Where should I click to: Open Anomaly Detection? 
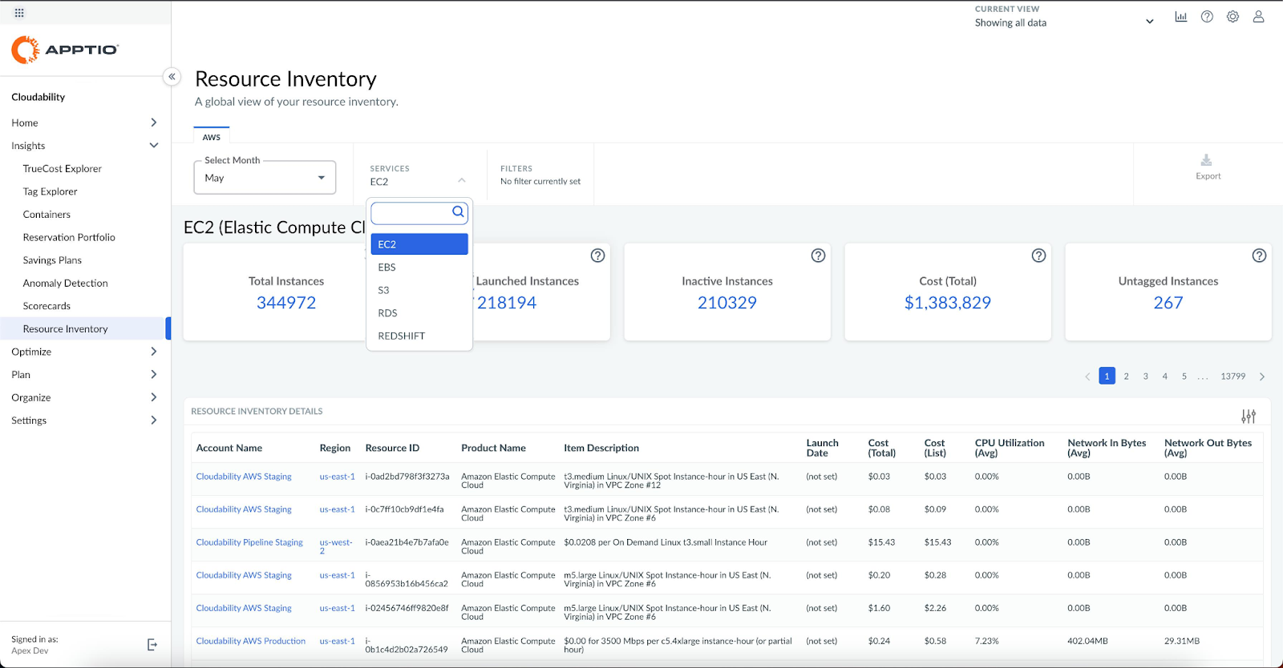pos(66,284)
